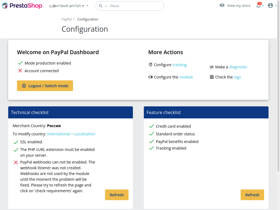This screenshot has height=210, width=280.
Task: Open the notifications bell
Action: click(x=258, y=5)
